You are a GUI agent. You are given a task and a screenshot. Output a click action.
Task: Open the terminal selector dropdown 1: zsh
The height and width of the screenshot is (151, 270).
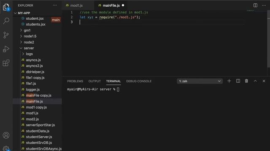(x=200, y=81)
